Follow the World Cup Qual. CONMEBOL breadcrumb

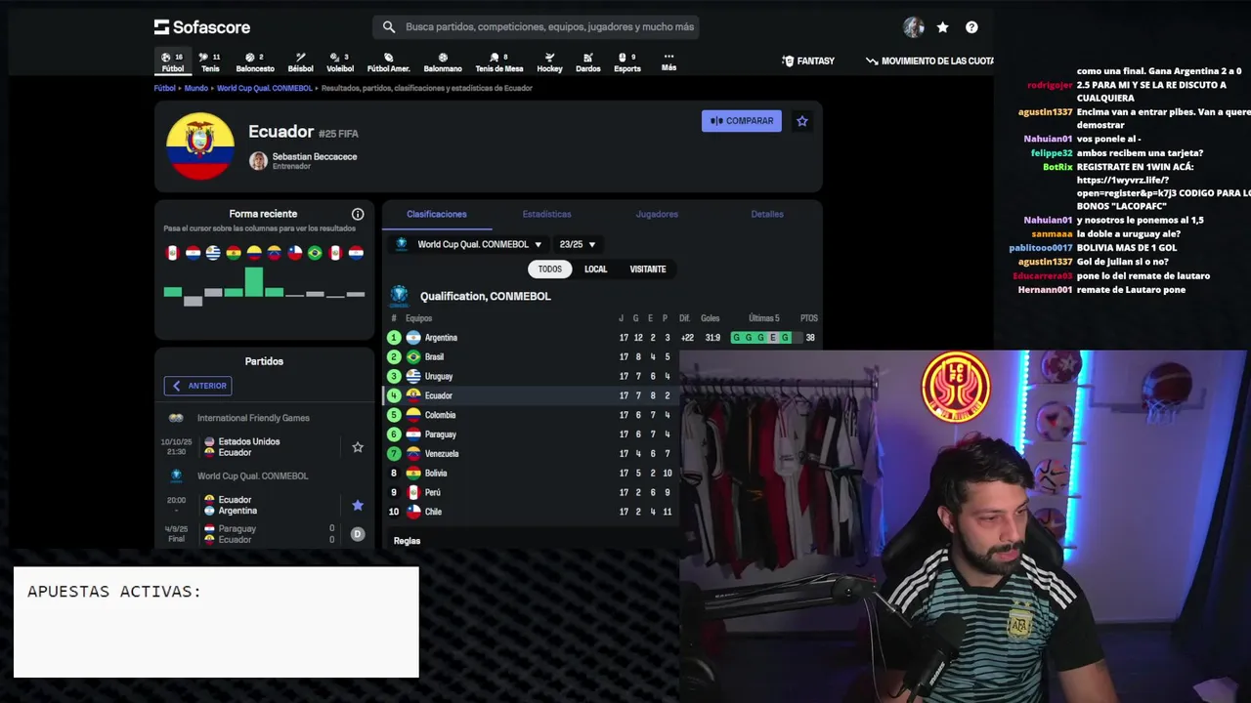pyautogui.click(x=264, y=88)
